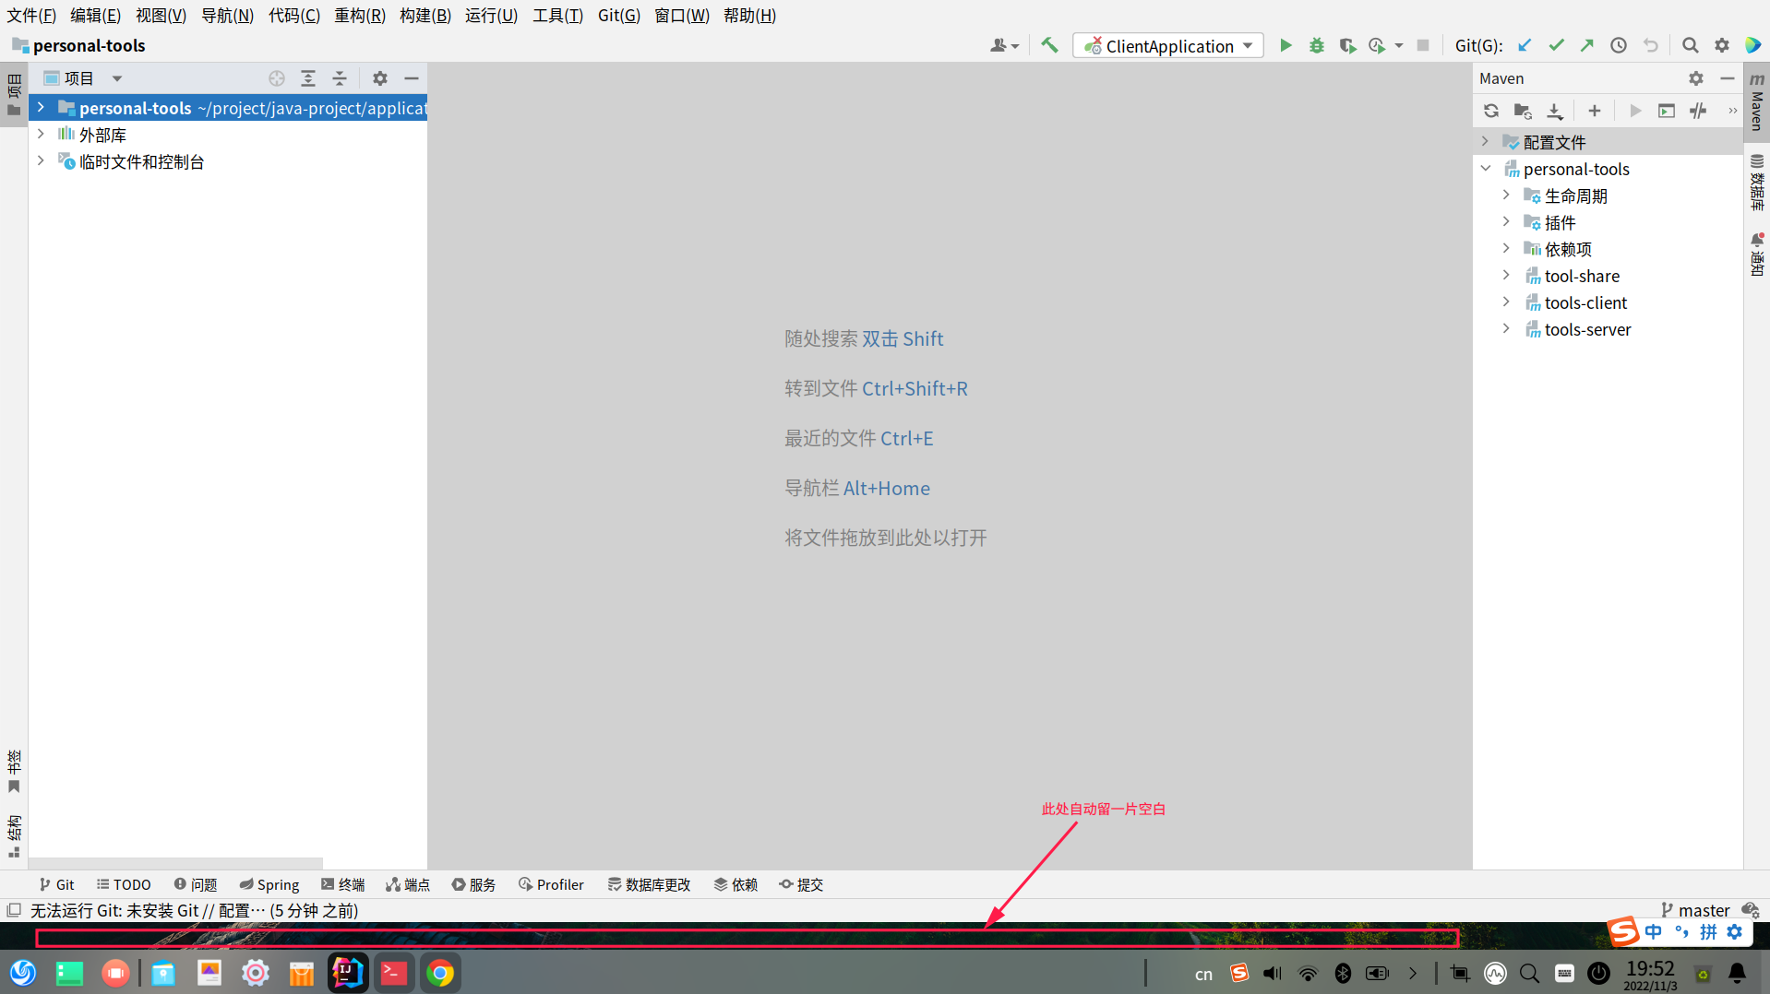Open the 导航(N) menu

tap(227, 16)
